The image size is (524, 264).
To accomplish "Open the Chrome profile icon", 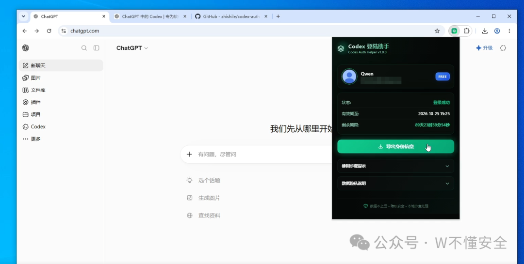I will (497, 31).
